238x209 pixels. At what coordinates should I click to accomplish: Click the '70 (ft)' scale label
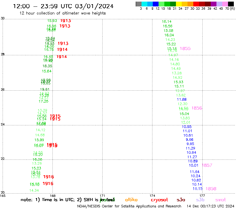point(230,9)
